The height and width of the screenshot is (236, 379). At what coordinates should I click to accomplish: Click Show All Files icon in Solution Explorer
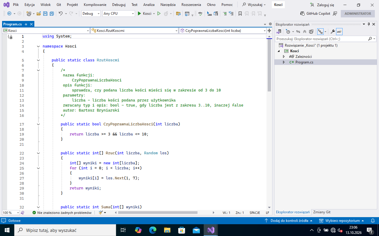(x=311, y=32)
